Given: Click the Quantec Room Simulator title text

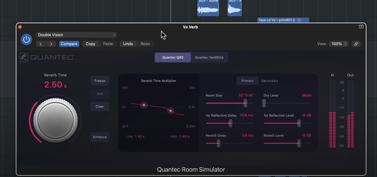Looking at the screenshot, I should click(191, 169).
